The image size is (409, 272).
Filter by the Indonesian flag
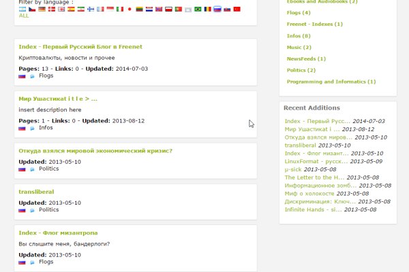point(110,9)
